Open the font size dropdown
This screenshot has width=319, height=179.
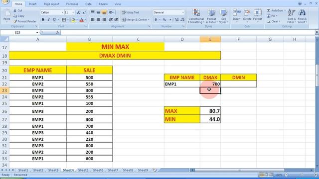[73, 12]
